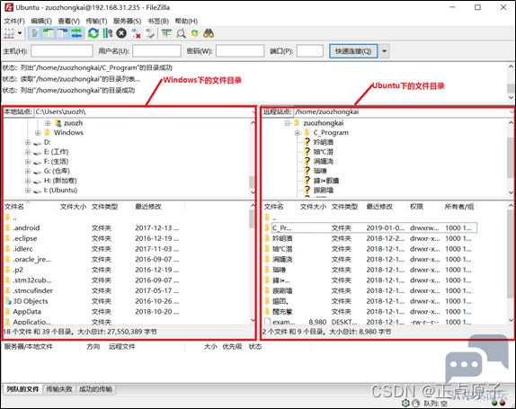The width and height of the screenshot is (516, 409).
Task: Open the Site Manager dropdown arrow
Action: (20, 33)
